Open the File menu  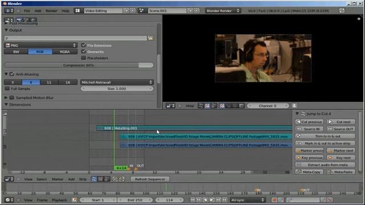click(27, 11)
